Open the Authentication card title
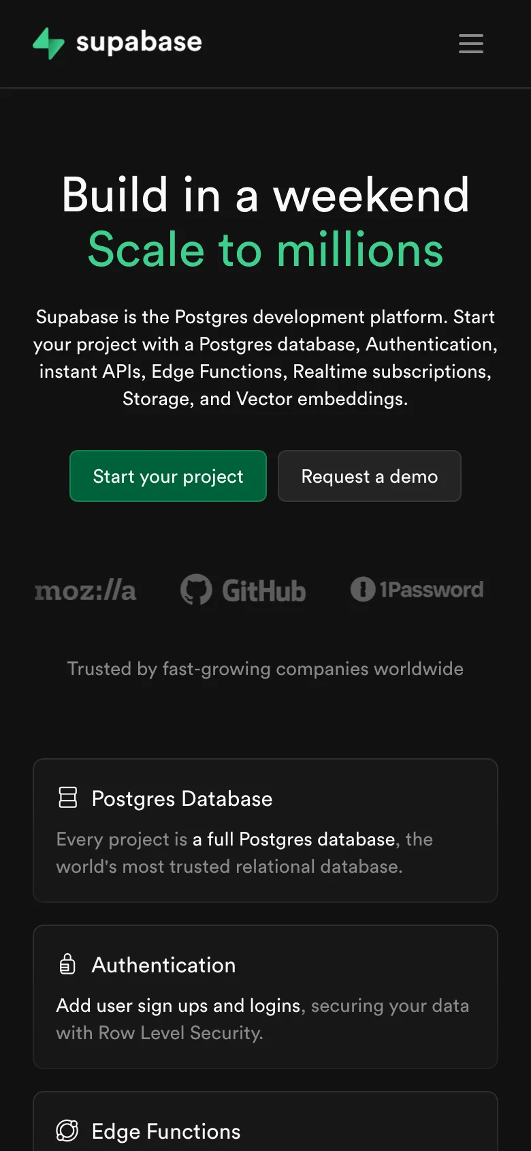 163,965
